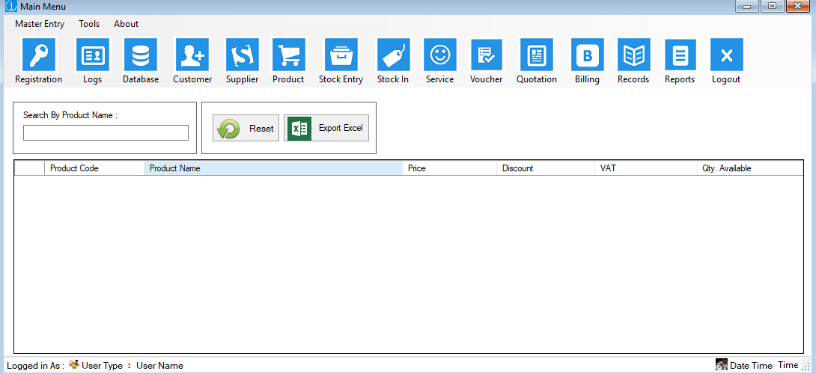Screen dimensions: 816x374
Task: Open the Voucher icon
Action: [x=487, y=55]
